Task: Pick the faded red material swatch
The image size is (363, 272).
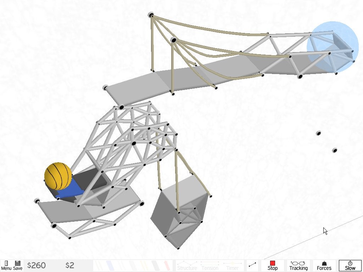Action: 167,265
